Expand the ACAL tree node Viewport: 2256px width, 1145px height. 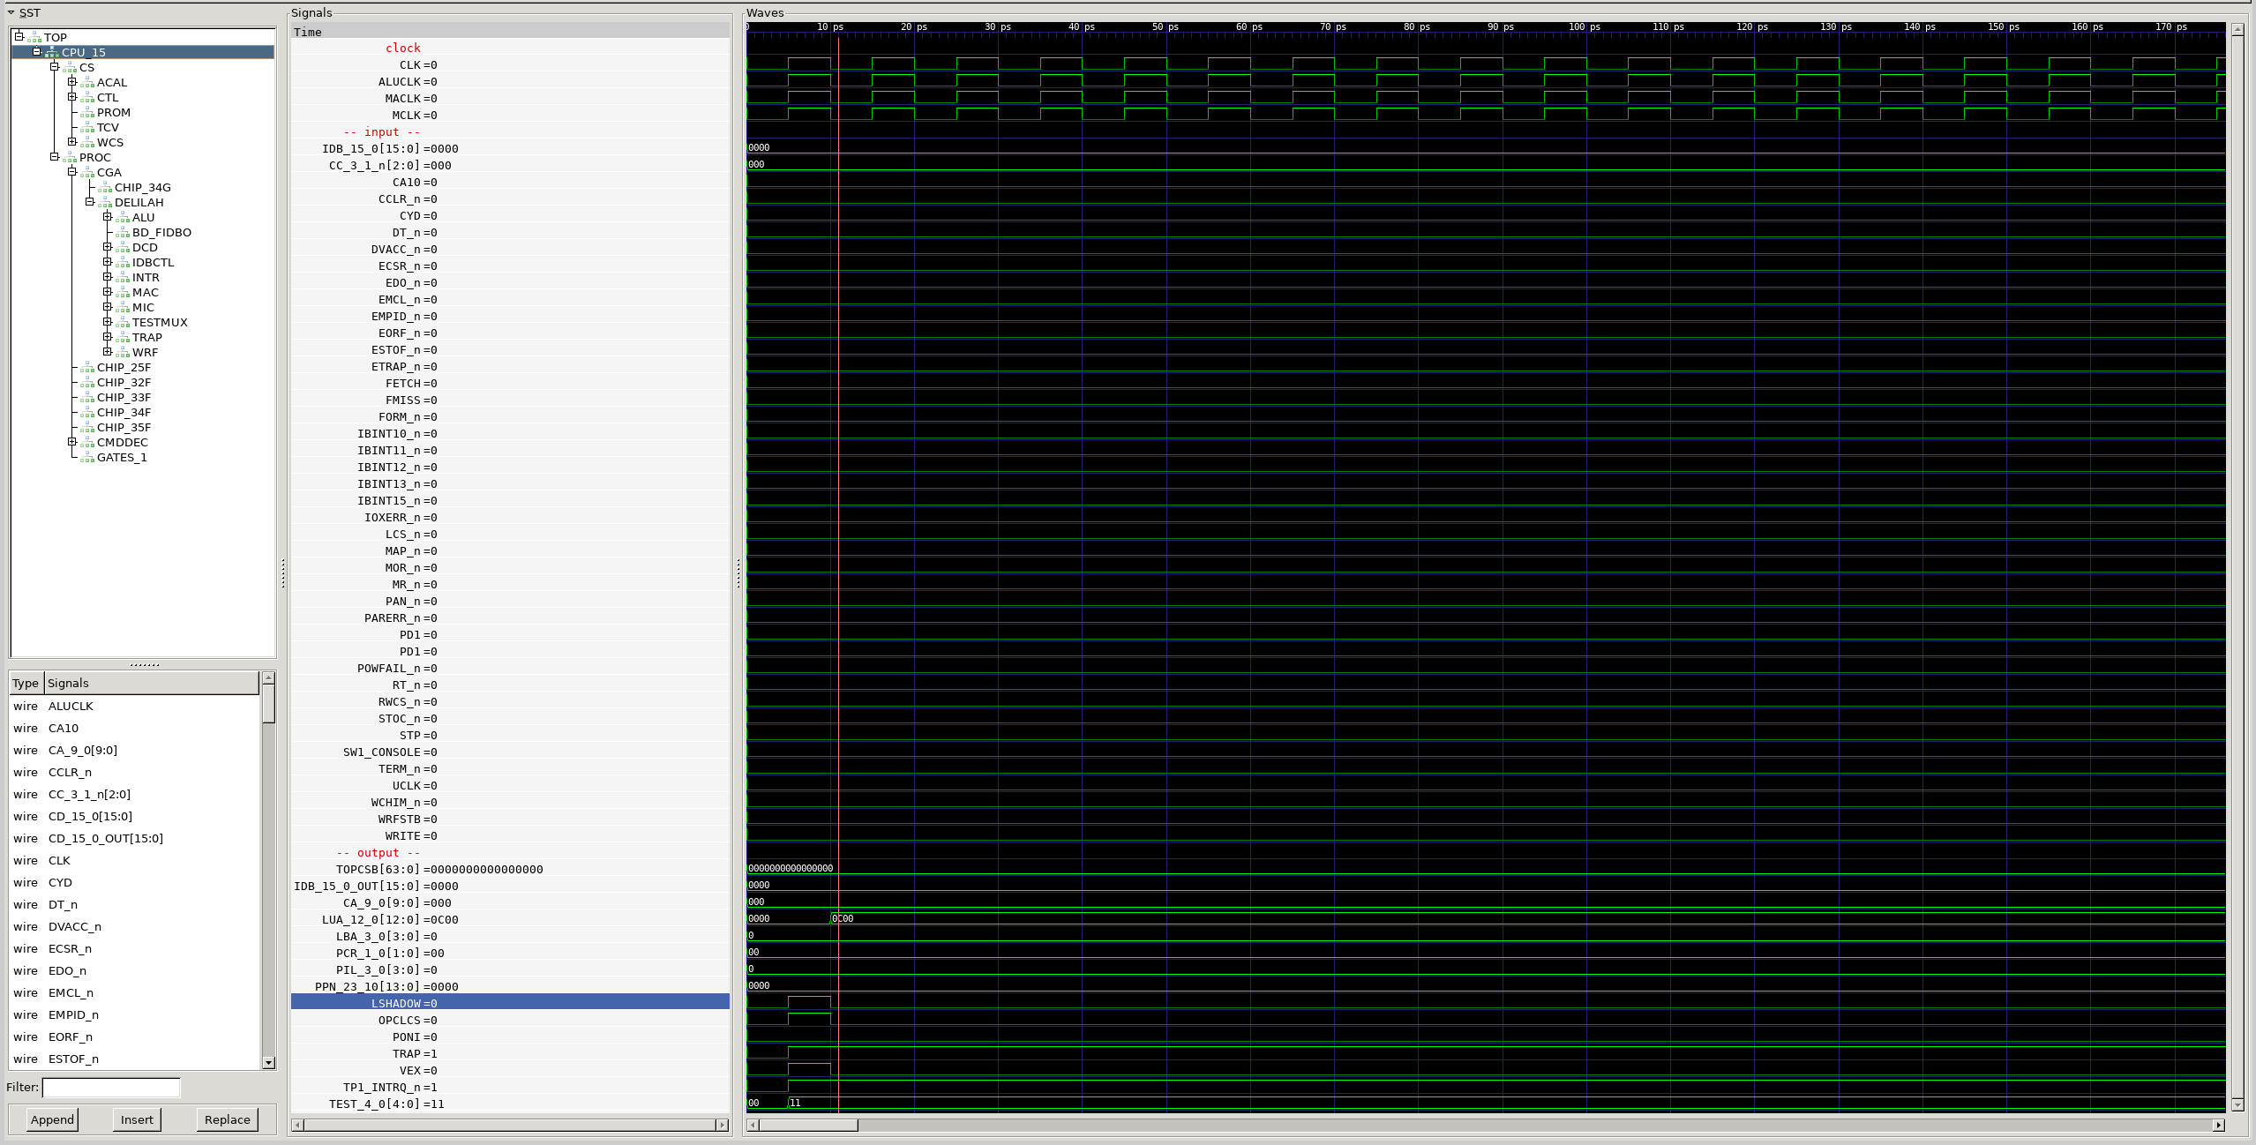[71, 82]
